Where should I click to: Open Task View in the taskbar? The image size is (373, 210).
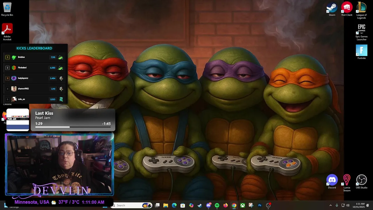click(157, 205)
